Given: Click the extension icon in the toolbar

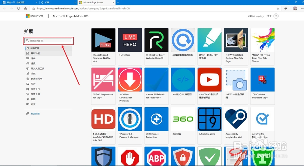Looking at the screenshot, I should [285, 8].
